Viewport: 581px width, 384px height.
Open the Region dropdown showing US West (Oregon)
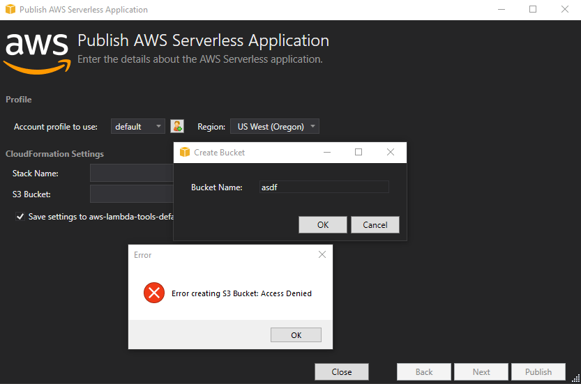(275, 126)
